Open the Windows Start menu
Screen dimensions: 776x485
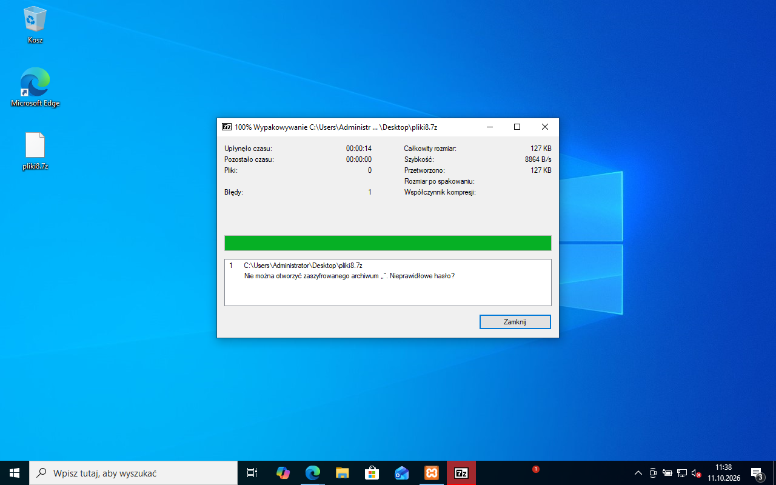pos(15,473)
